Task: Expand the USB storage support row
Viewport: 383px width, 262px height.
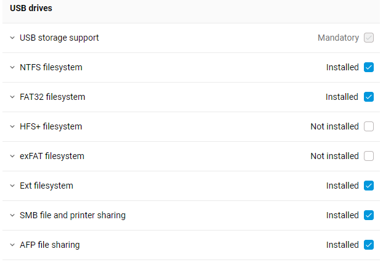Action: pos(12,38)
